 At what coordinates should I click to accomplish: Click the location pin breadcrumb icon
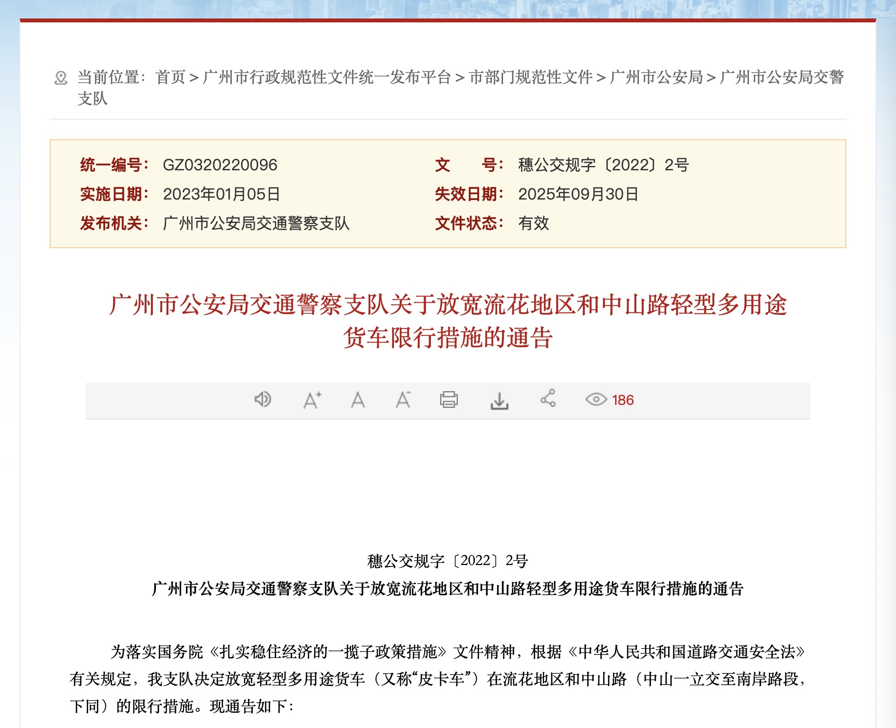tap(61, 78)
